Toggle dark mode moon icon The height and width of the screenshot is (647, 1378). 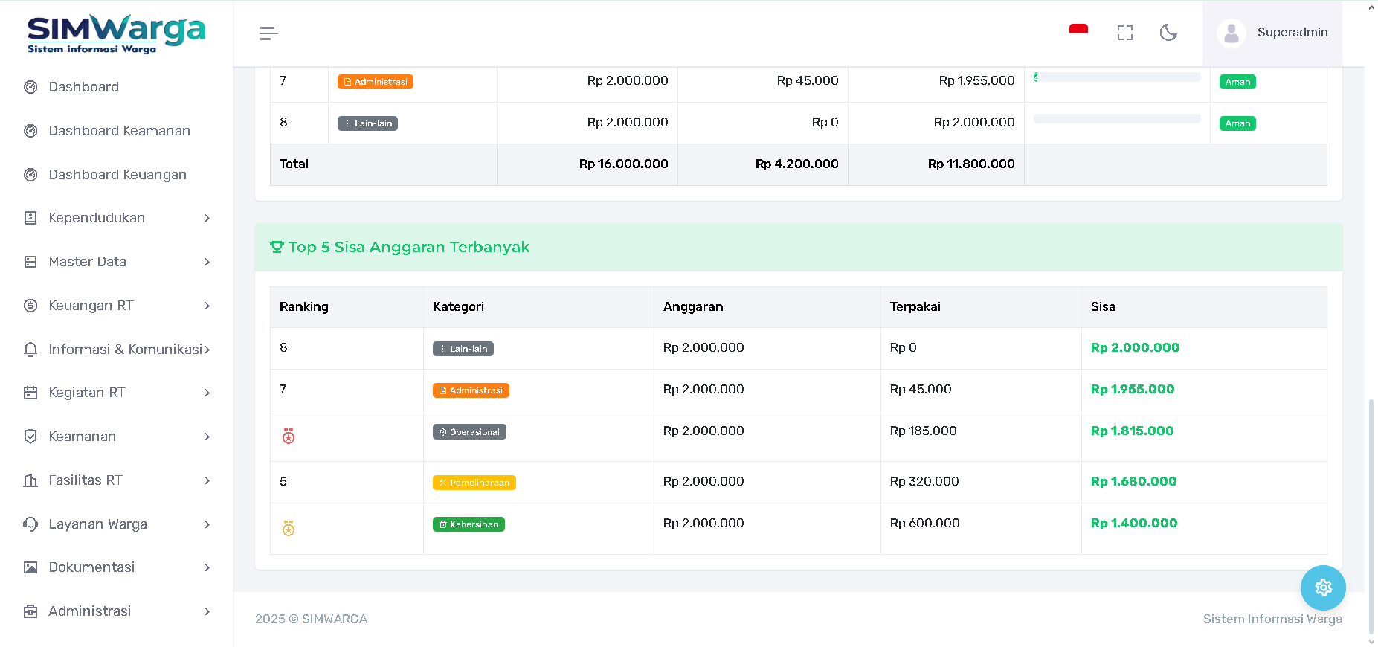pos(1168,33)
